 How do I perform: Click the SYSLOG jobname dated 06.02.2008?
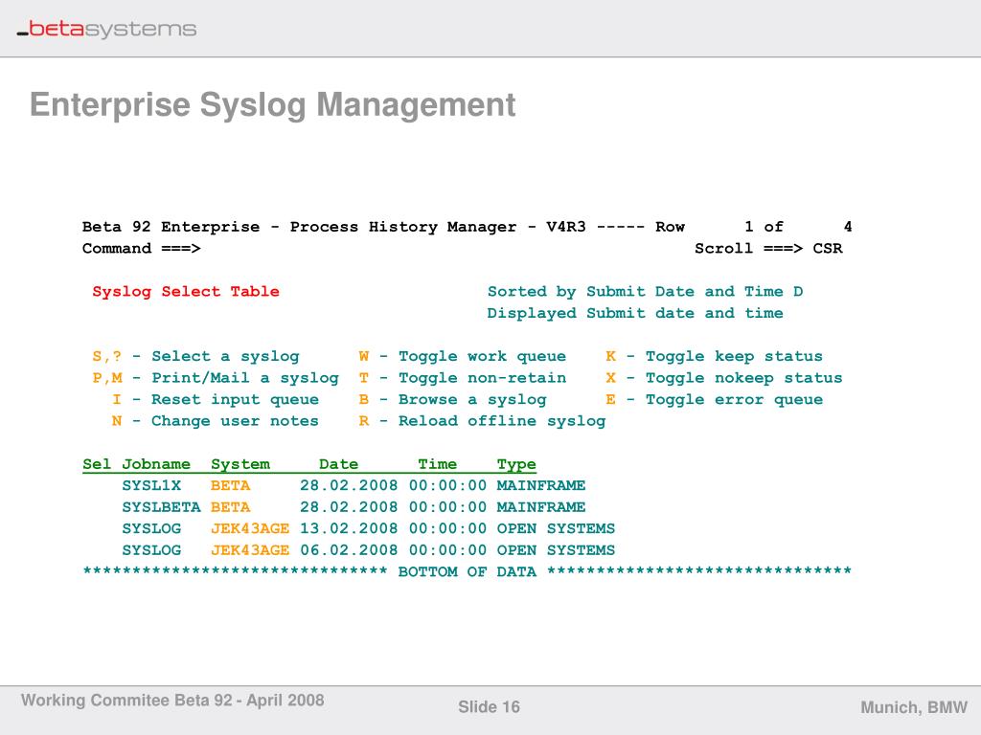(x=151, y=550)
